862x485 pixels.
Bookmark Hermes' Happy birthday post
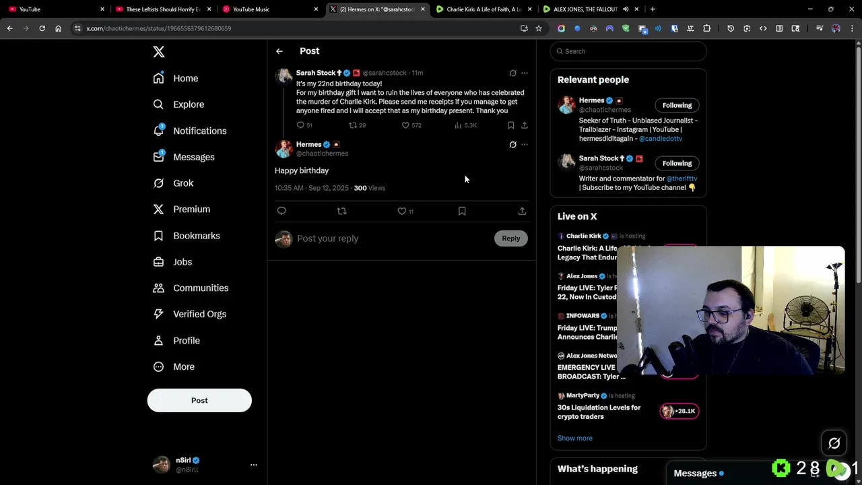coord(462,211)
